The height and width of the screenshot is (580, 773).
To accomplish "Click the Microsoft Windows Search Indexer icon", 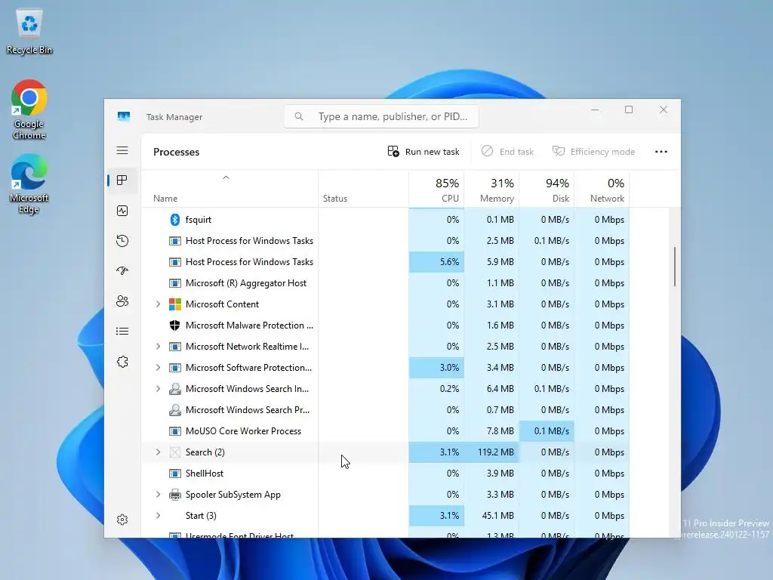I will [x=174, y=389].
